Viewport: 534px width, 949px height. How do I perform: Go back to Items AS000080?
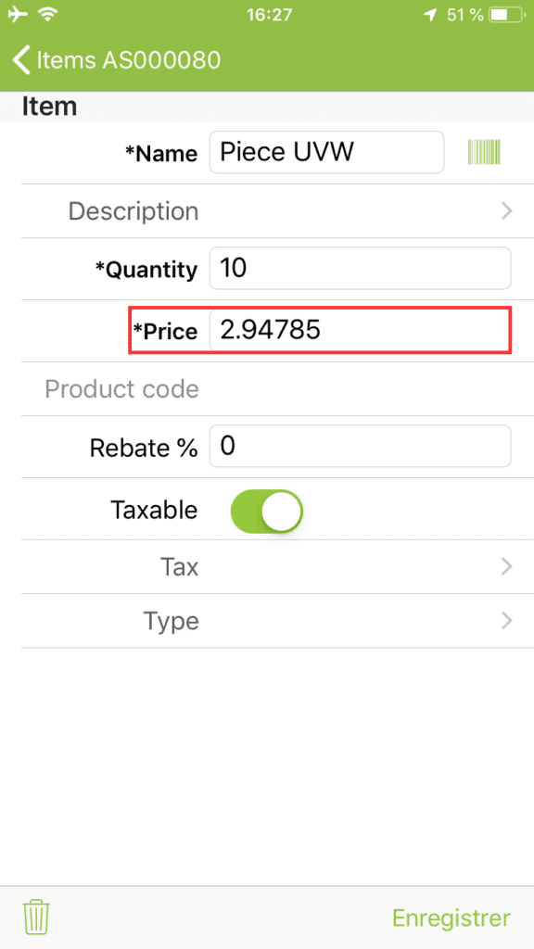click(x=116, y=60)
